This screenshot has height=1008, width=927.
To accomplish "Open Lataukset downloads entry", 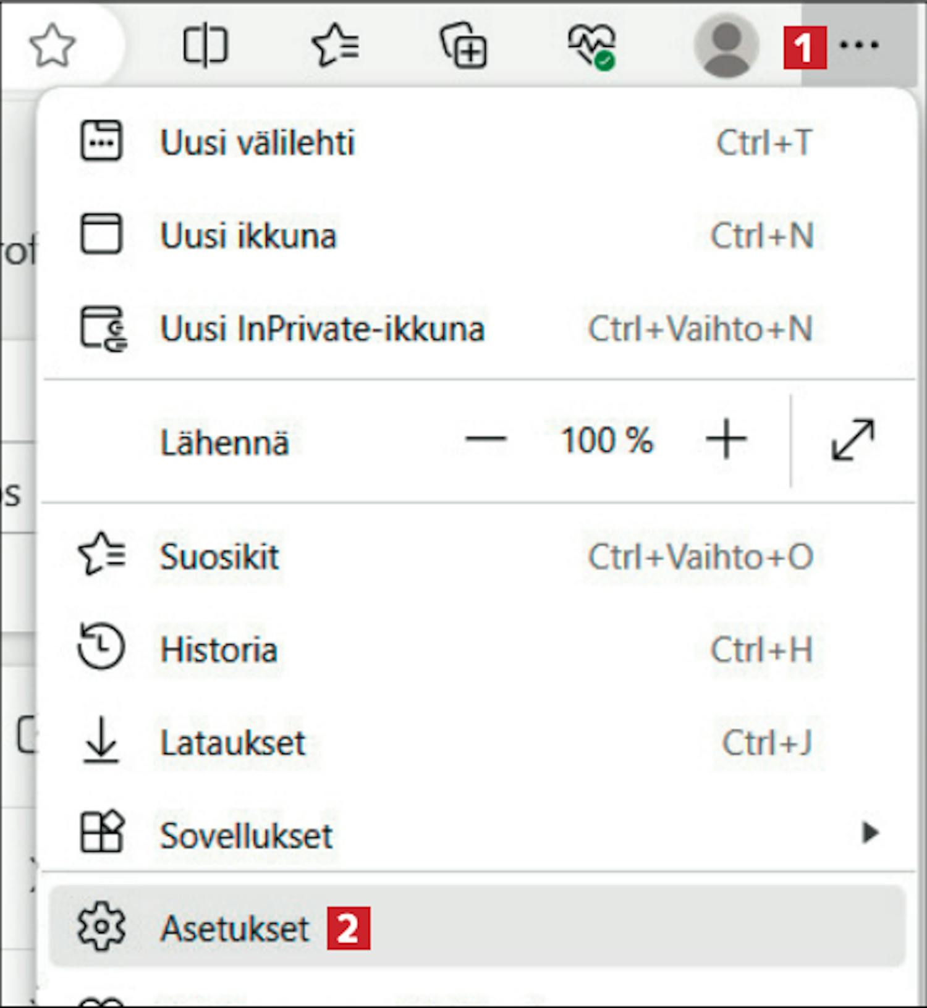I will click(x=232, y=742).
